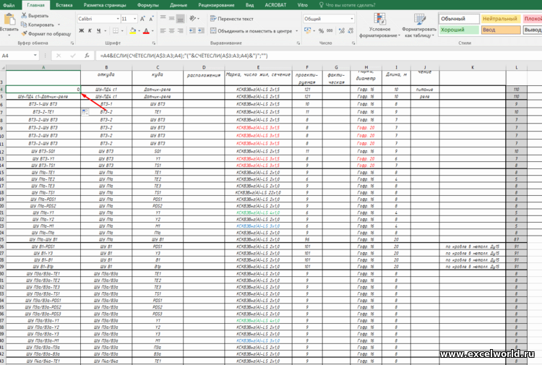
Task: Apply the Нейтральный cell style
Action: tap(501, 19)
